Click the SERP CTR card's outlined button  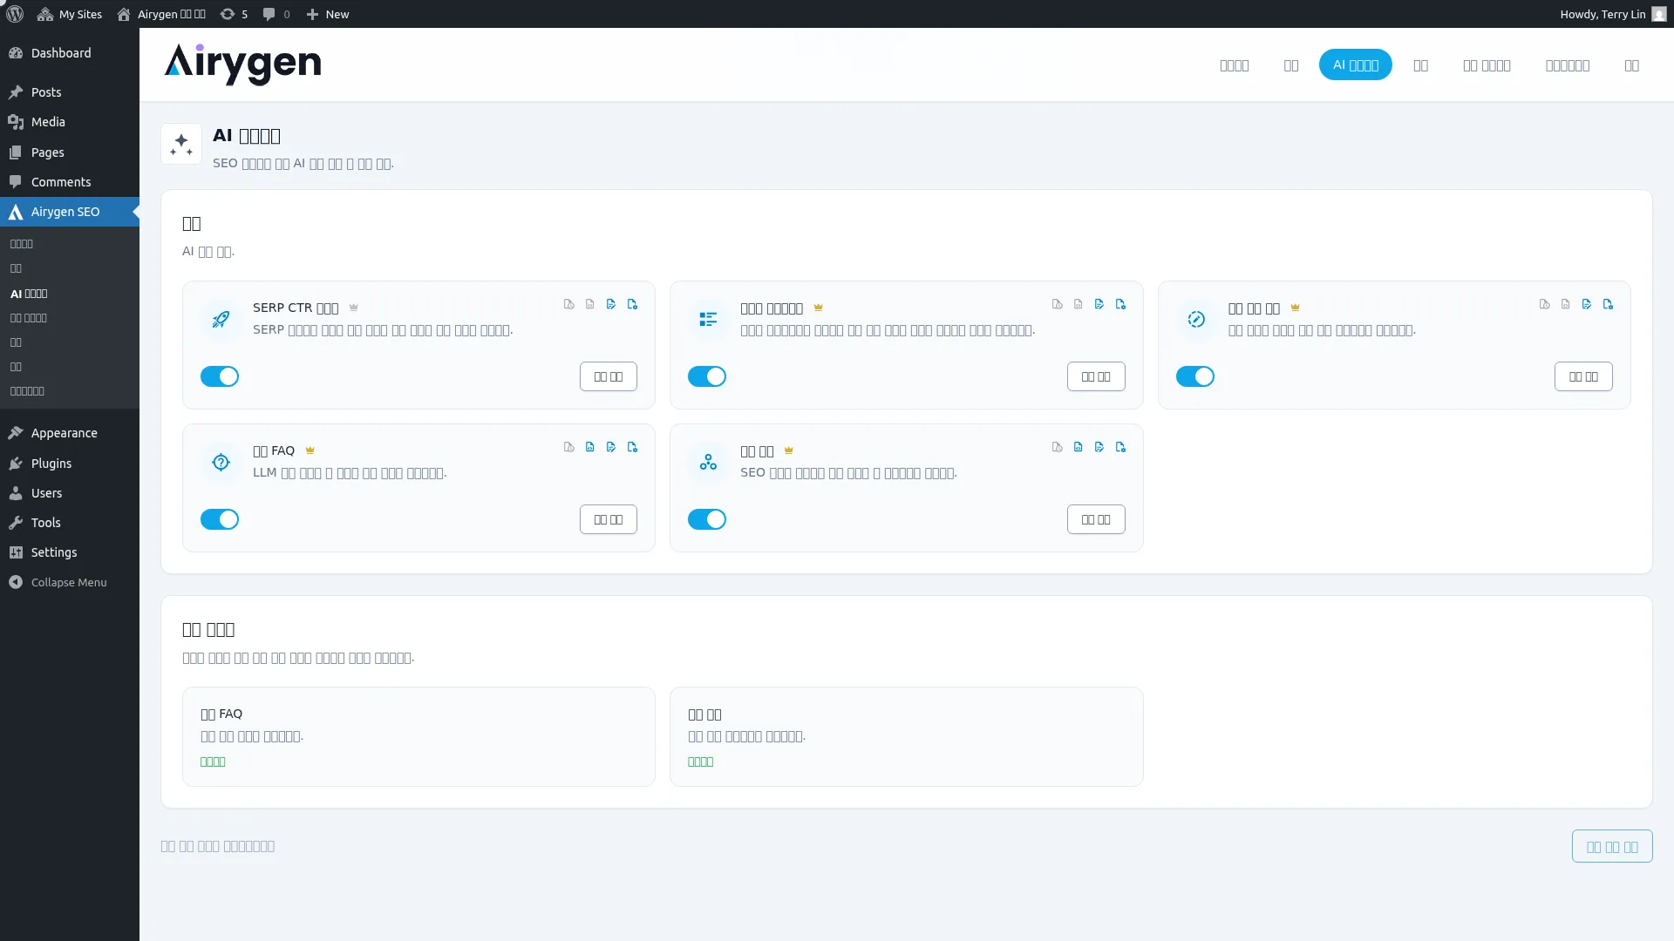coord(609,376)
